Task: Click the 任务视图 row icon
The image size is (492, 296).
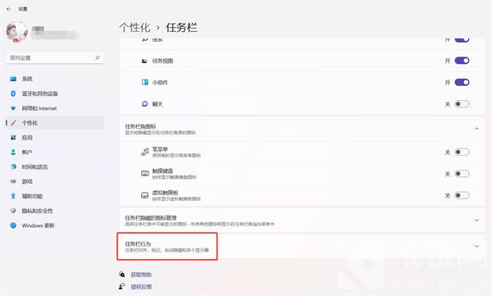Action: pos(144,61)
